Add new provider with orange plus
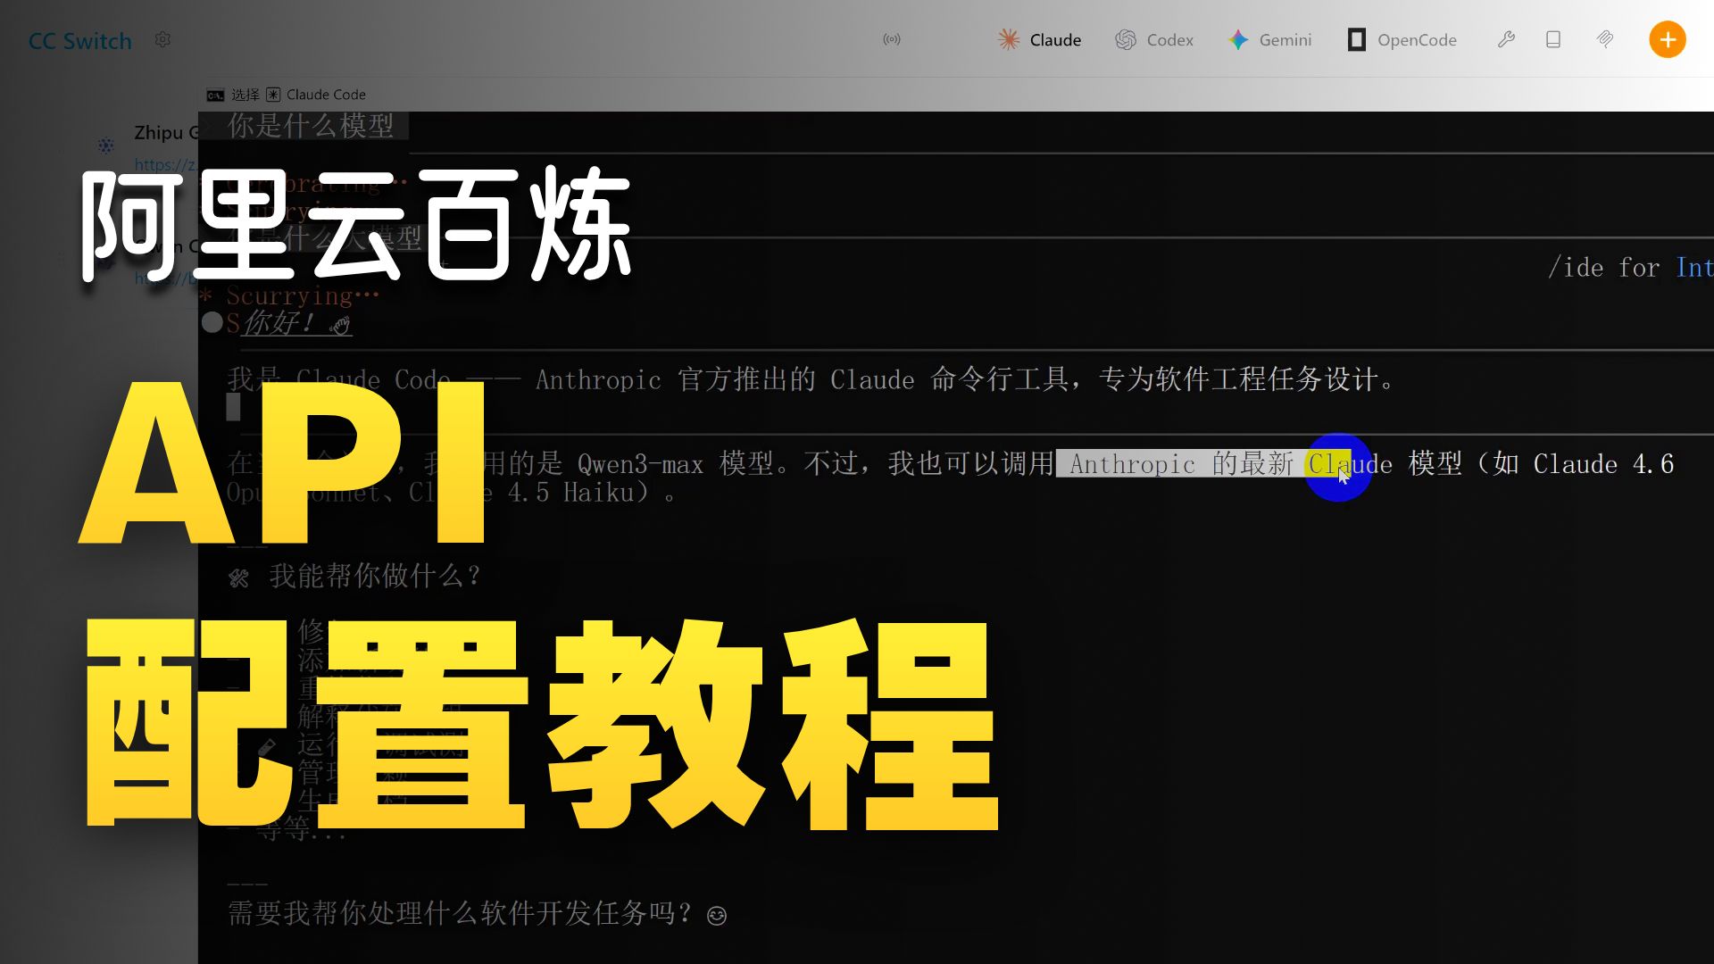Image resolution: width=1714 pixels, height=964 pixels. click(x=1667, y=40)
